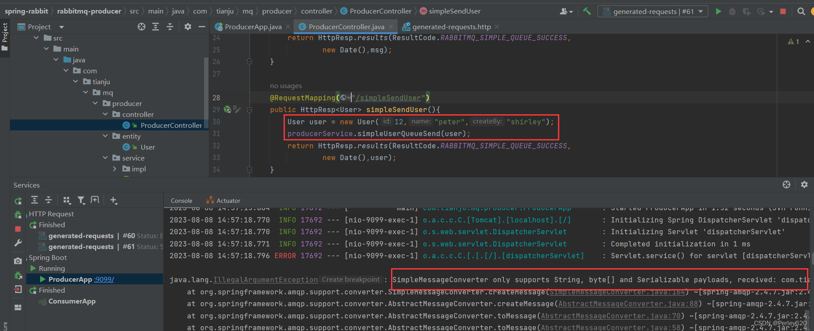Rerun in debug mode in Services sidebar

[18, 215]
